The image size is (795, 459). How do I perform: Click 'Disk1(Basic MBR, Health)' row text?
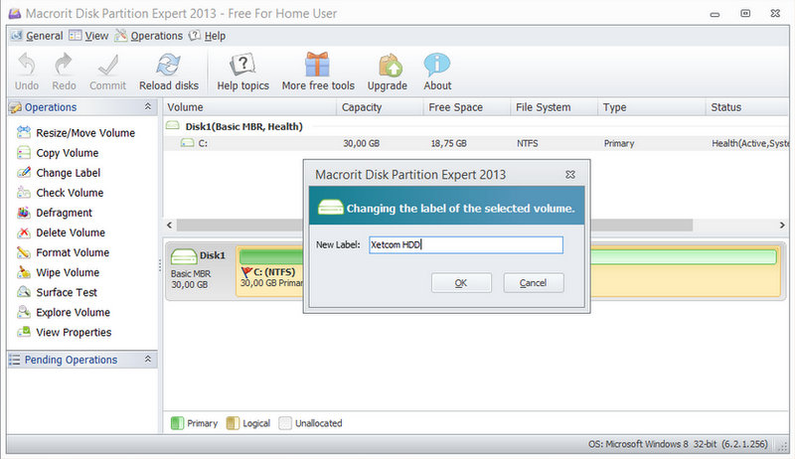tap(243, 126)
